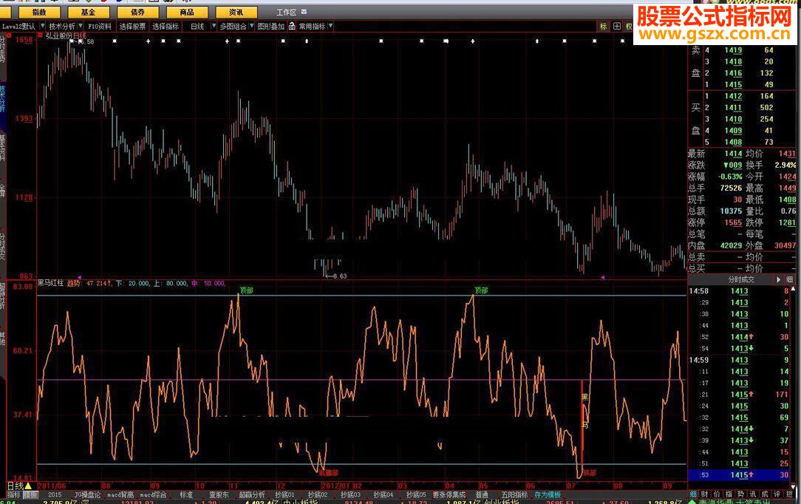Screen dimensions: 801x504
Task: Open the 技术分析 dropdown arrow
Action: point(81,27)
